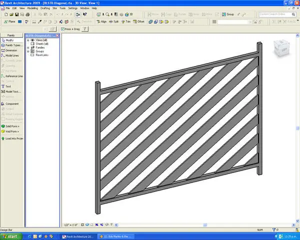Image resolution: width=300 pixels, height=240 pixels.
Task: Click the Join Geometry icon
Action: 150,21
